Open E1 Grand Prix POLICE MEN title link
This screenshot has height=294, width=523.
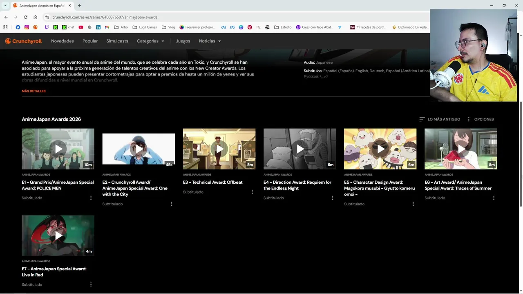58,185
